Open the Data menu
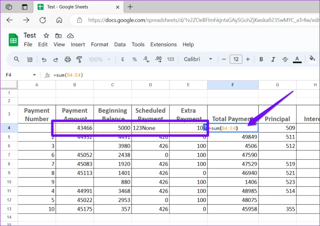 120,44
